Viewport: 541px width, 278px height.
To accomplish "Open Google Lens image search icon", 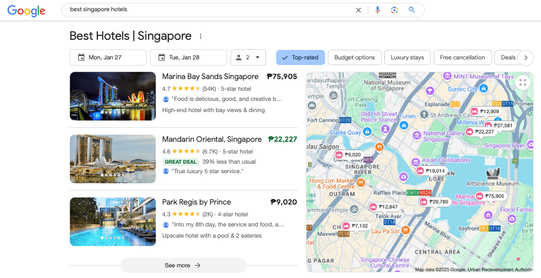I will point(394,10).
